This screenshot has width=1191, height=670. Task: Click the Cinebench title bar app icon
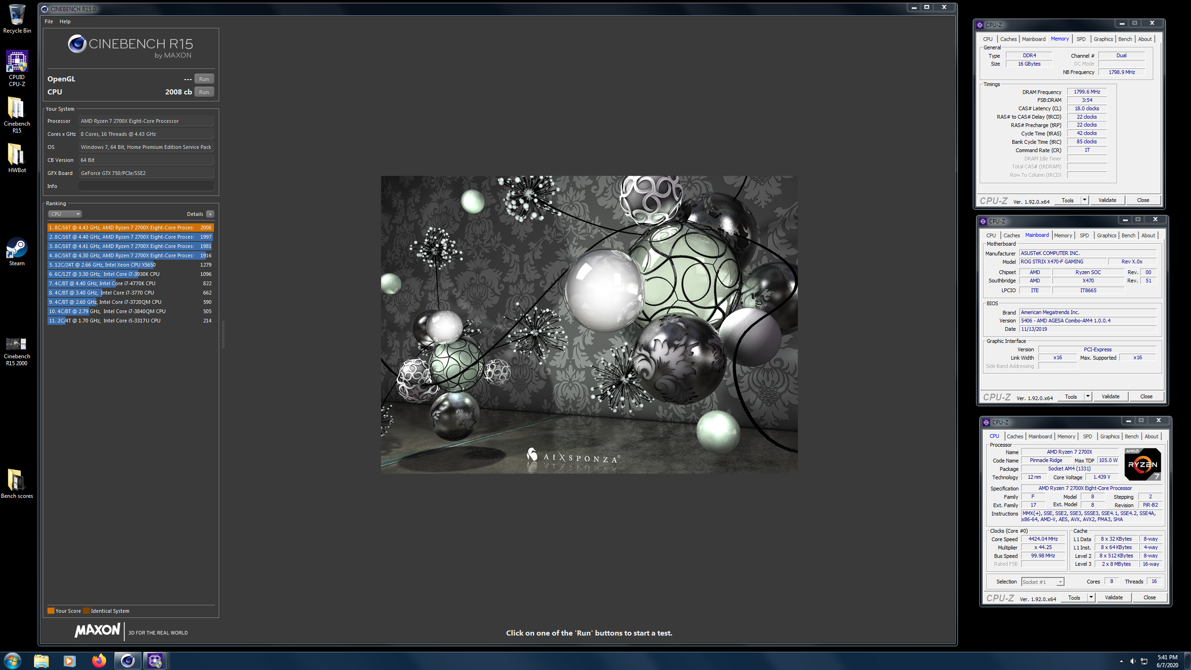coord(45,9)
